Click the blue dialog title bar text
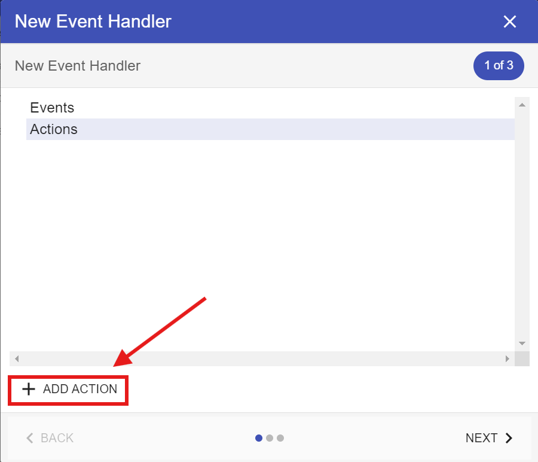Screen dimensions: 538x462 point(93,22)
